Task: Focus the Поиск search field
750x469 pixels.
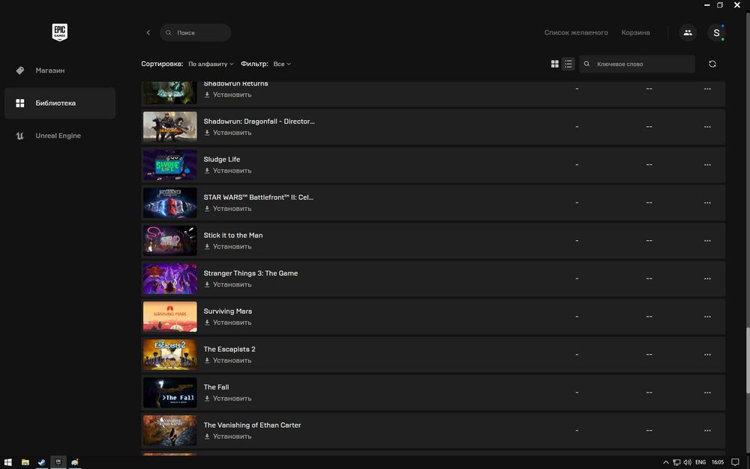Action: pyautogui.click(x=195, y=32)
